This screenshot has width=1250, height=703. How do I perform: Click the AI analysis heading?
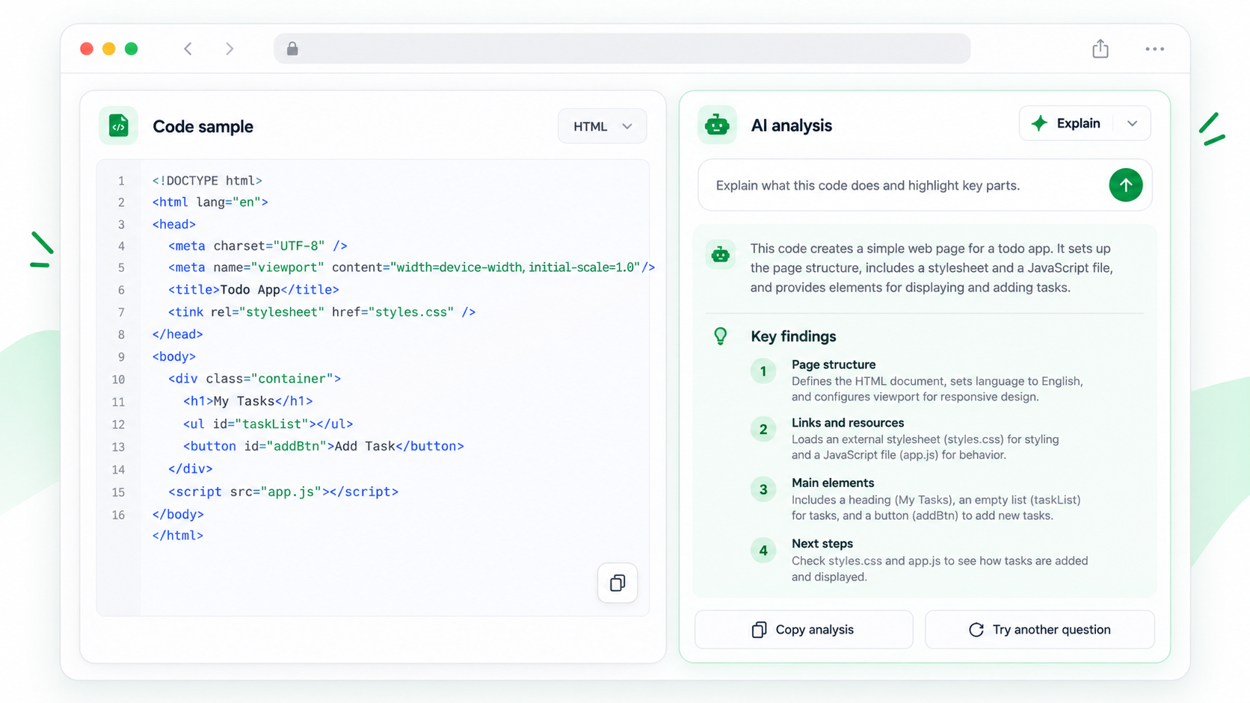[791, 126]
